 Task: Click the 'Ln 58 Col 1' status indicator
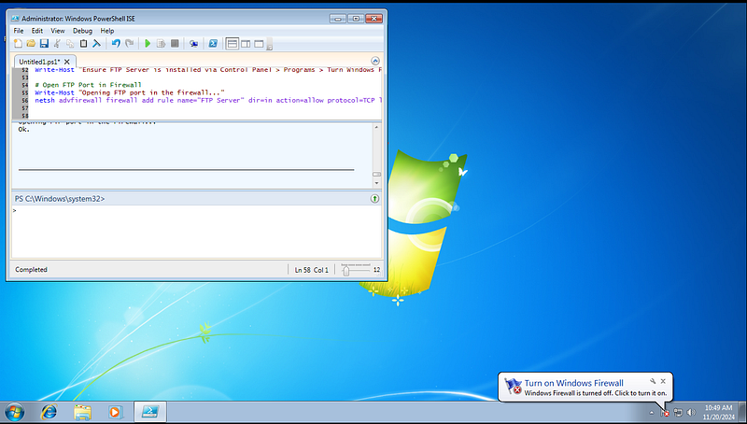pos(312,270)
